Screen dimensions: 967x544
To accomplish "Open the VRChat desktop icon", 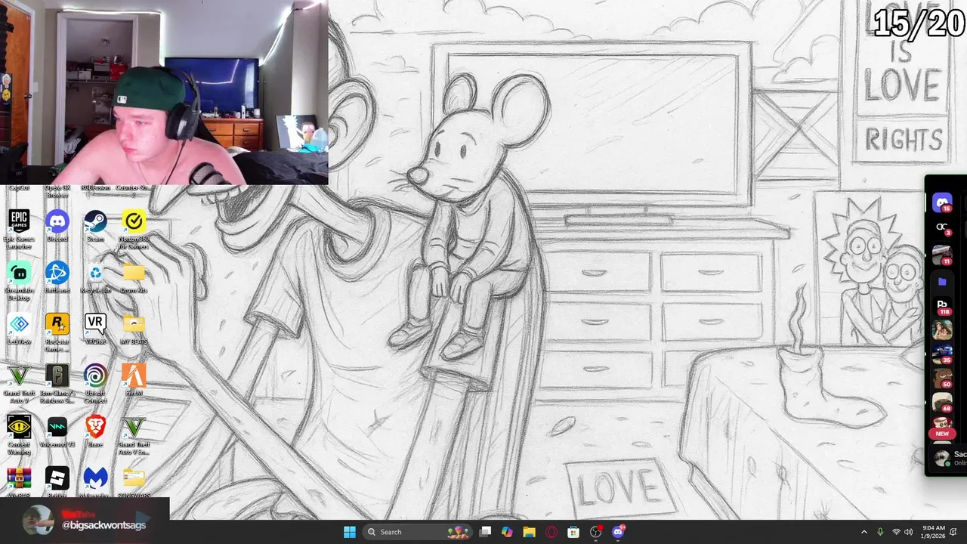I will [95, 329].
